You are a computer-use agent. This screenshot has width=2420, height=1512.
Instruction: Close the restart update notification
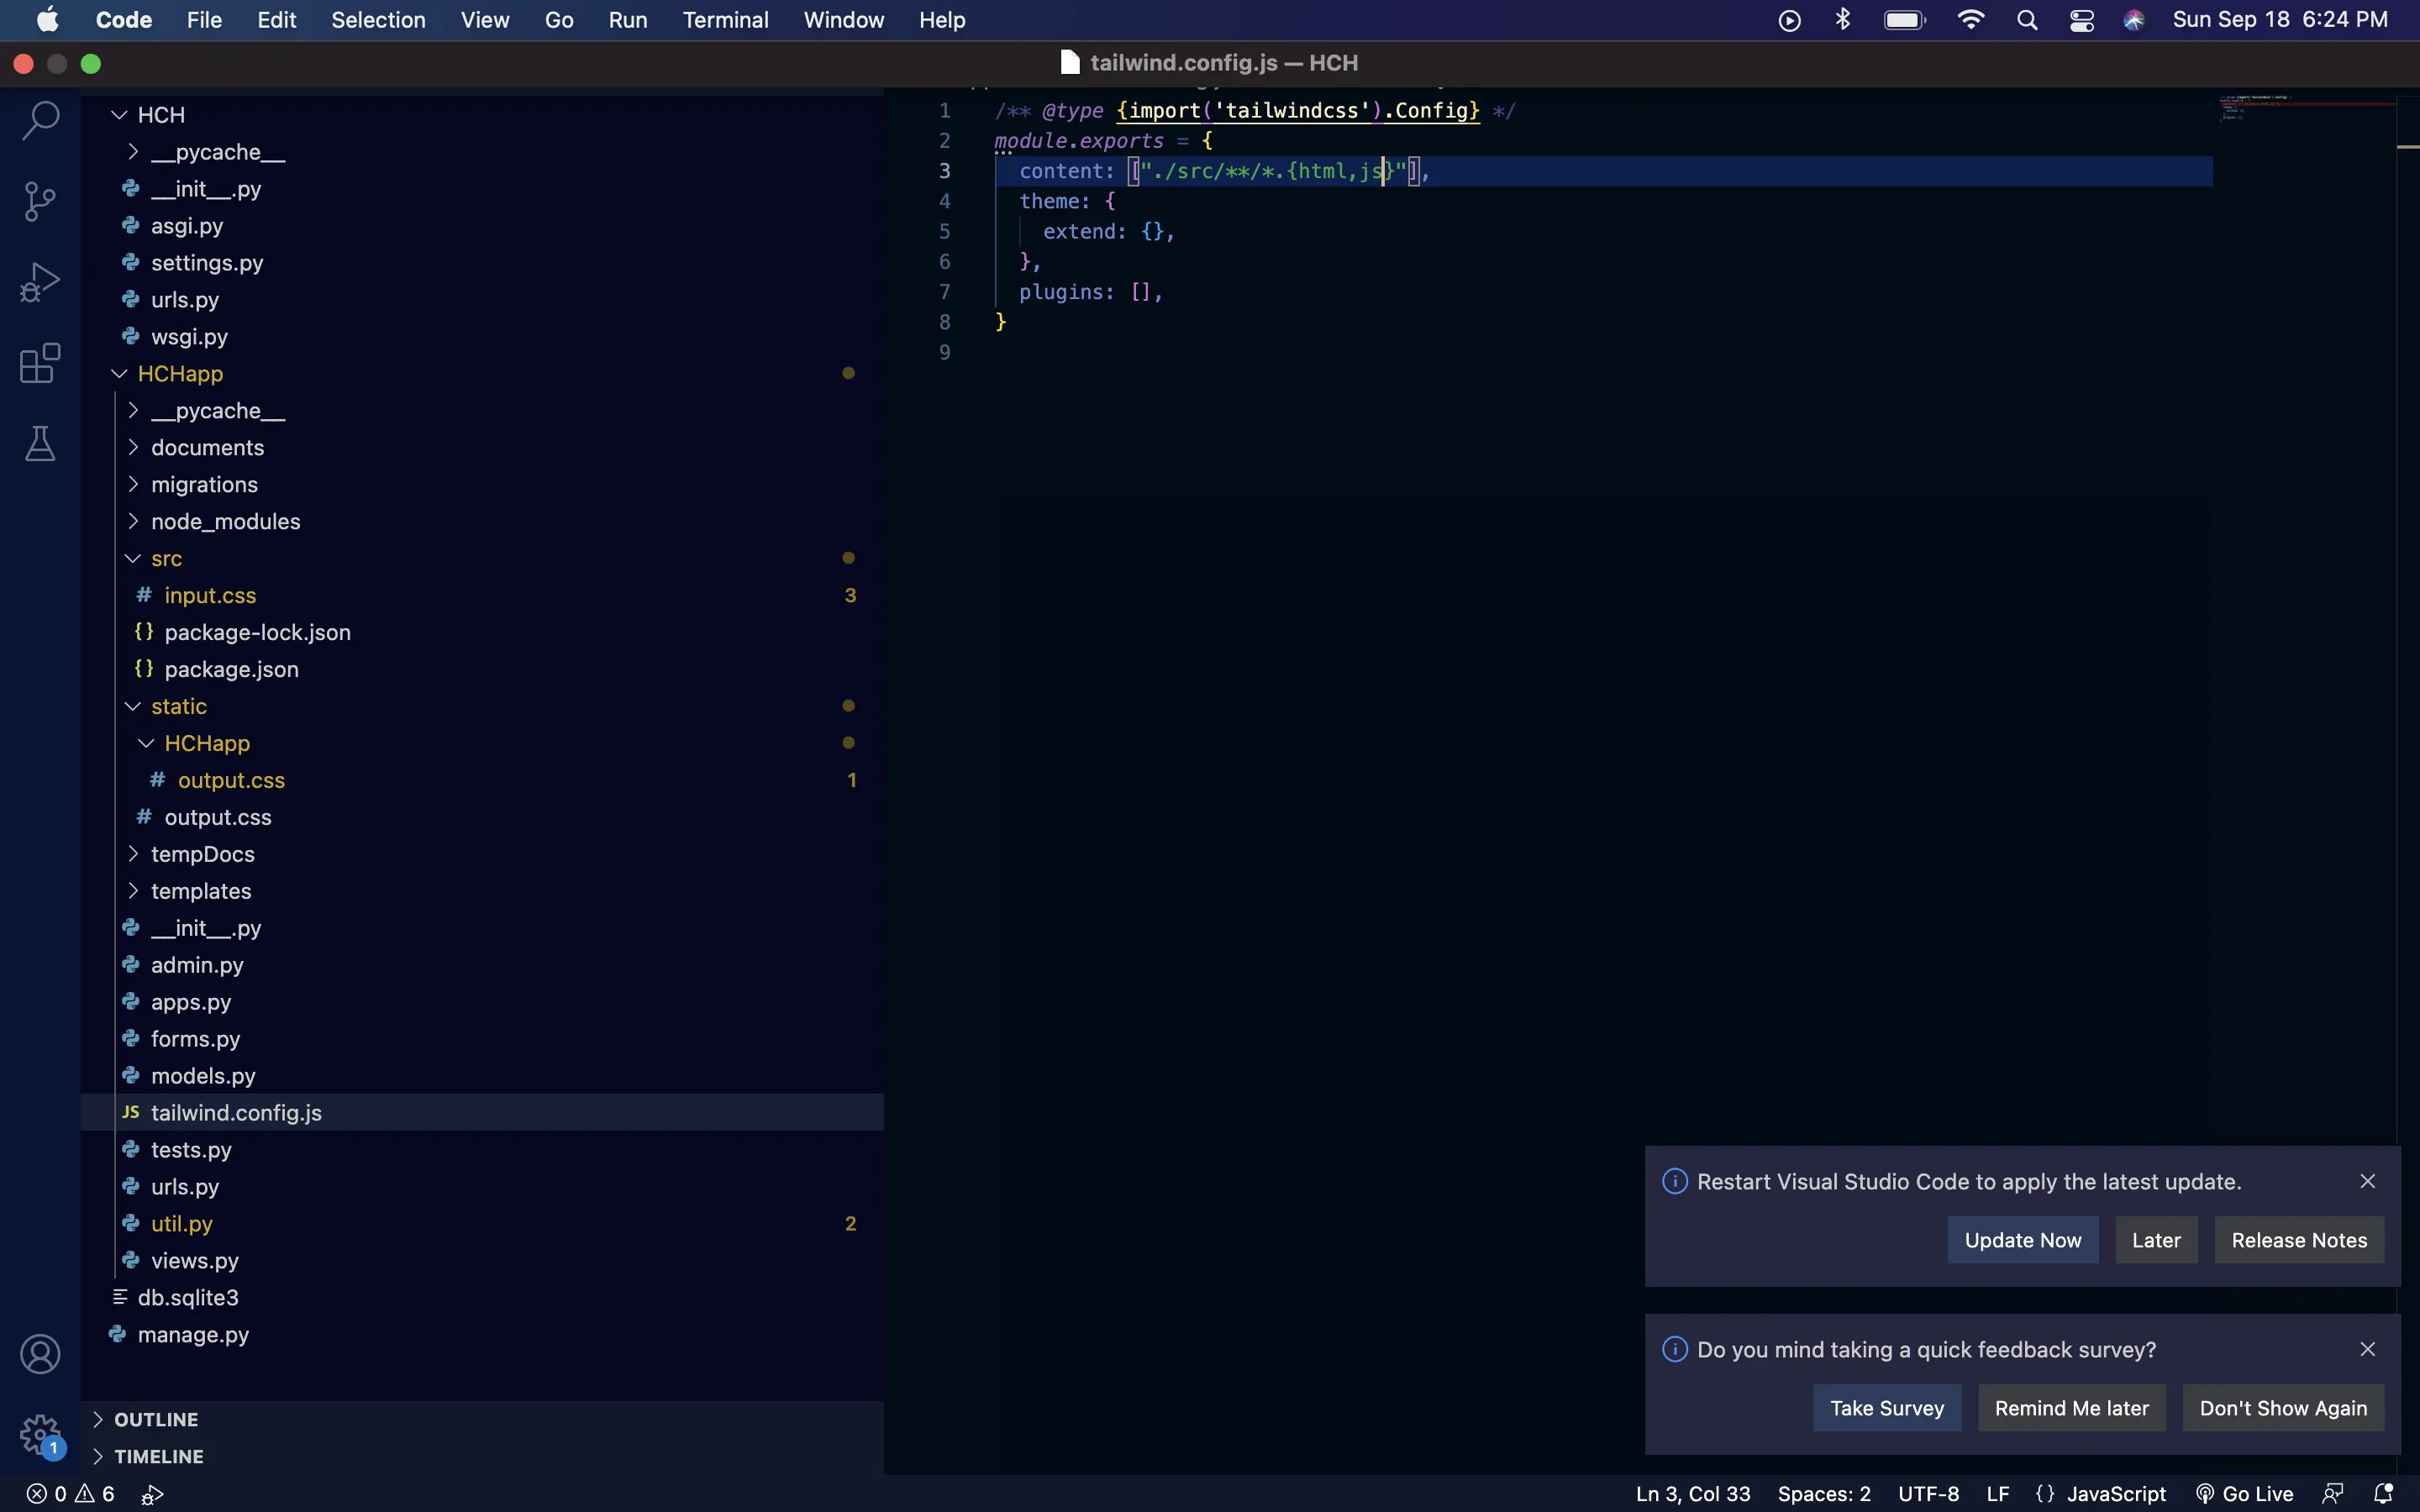(x=2367, y=1181)
